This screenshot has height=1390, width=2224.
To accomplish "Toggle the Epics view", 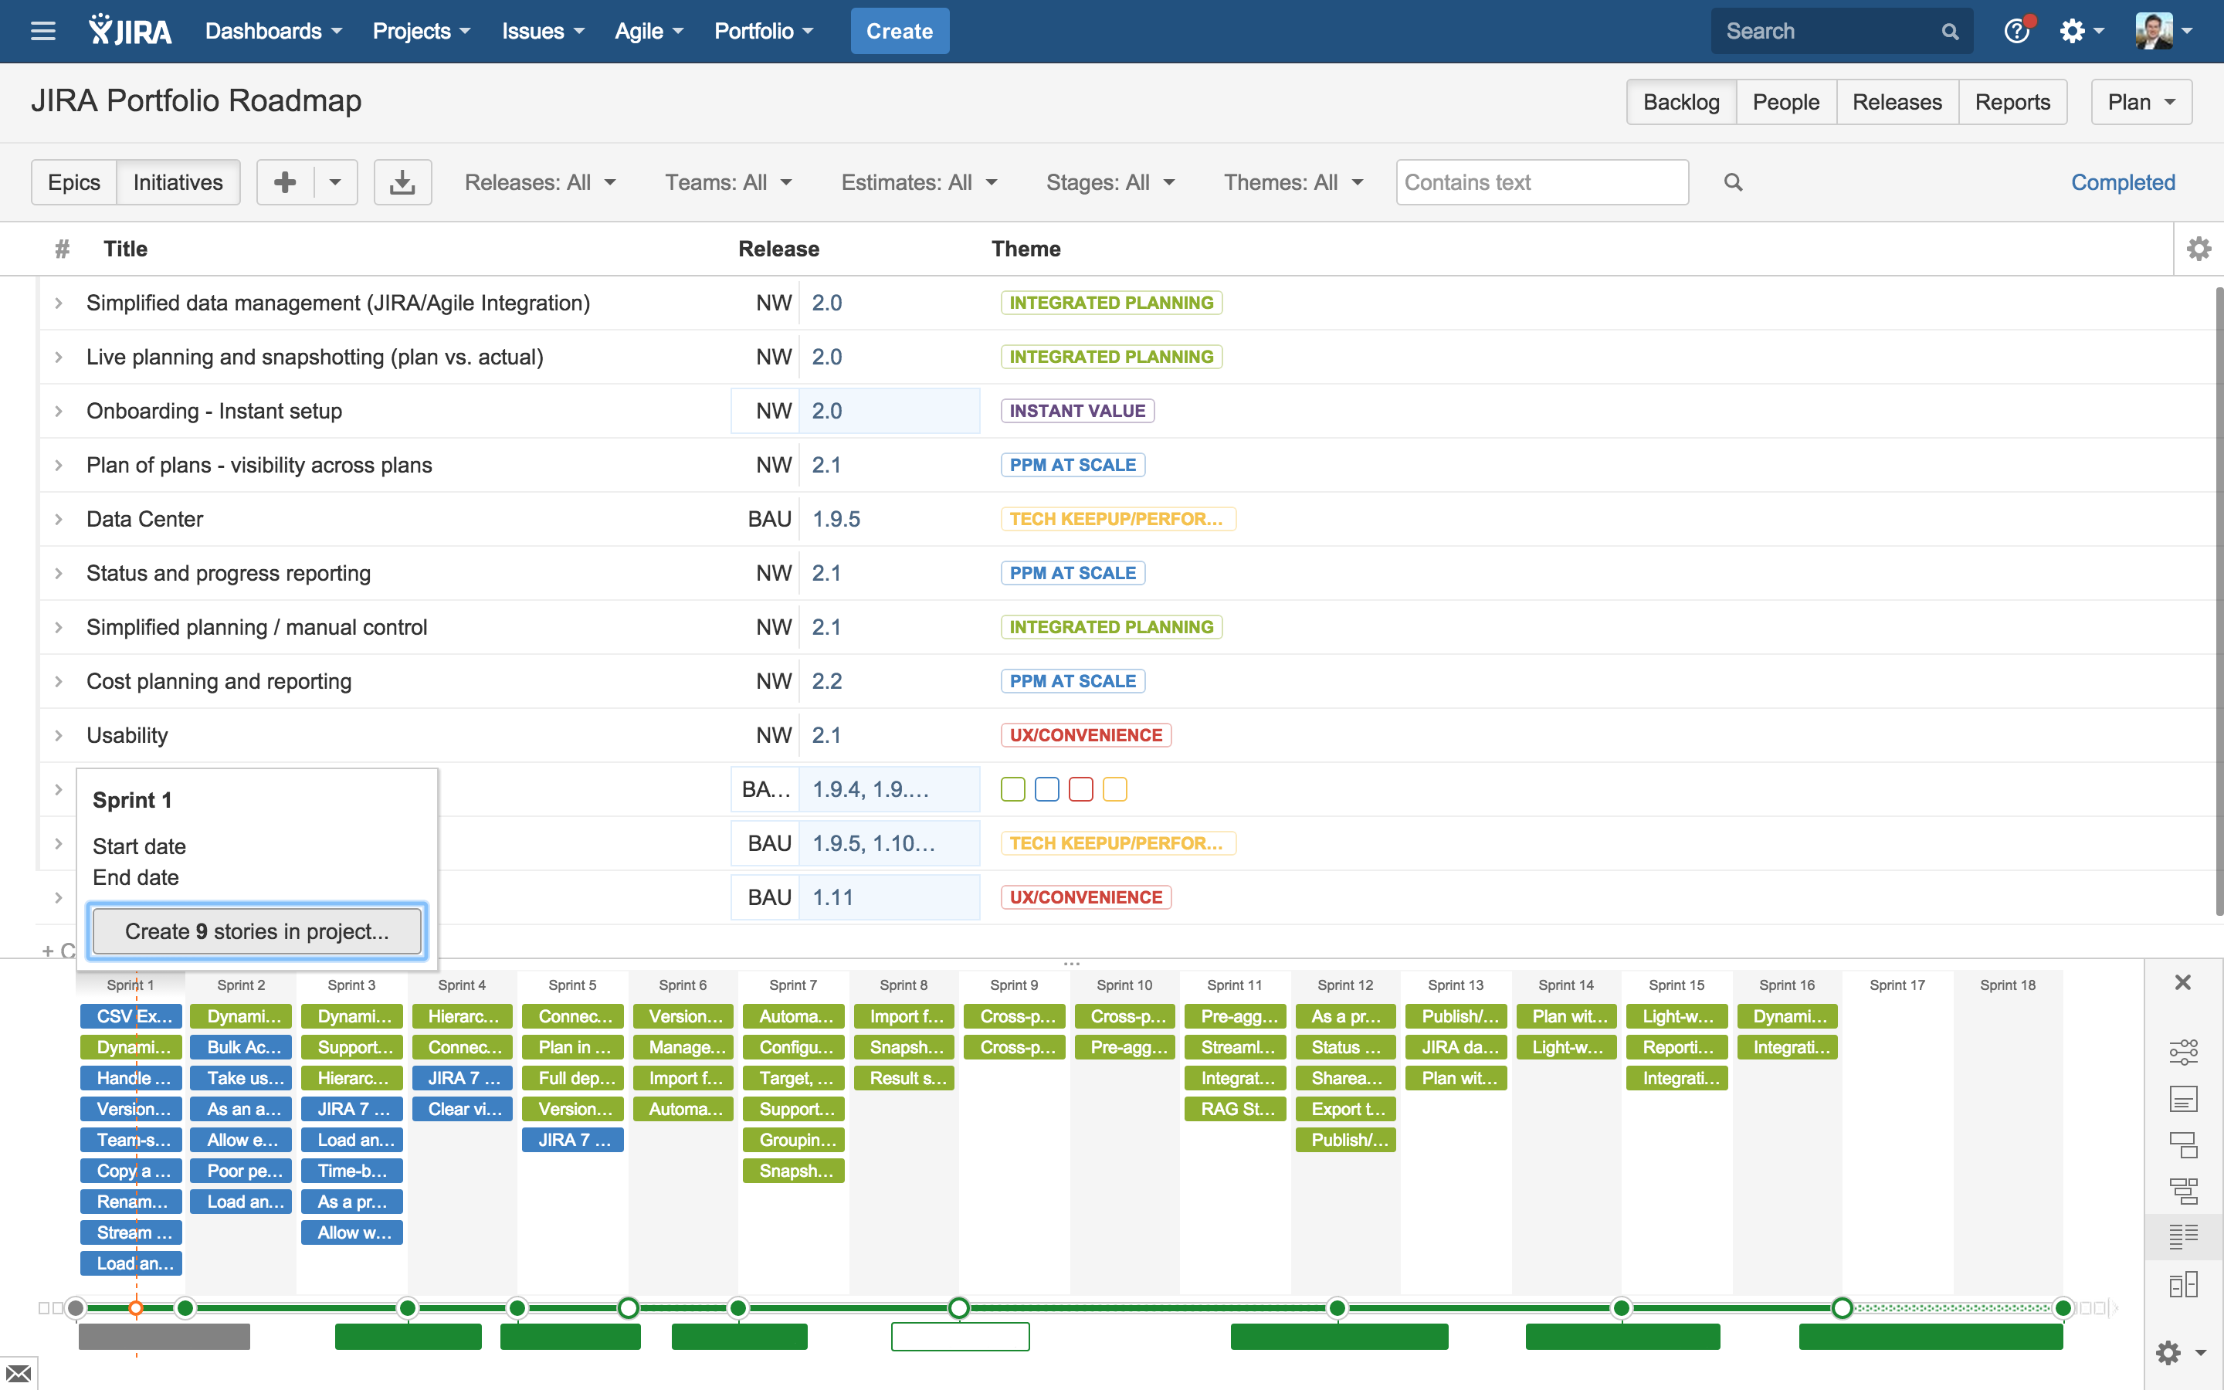I will tap(73, 182).
